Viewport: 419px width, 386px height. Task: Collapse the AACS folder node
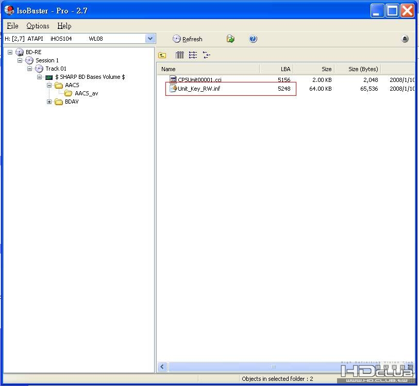tap(49, 85)
